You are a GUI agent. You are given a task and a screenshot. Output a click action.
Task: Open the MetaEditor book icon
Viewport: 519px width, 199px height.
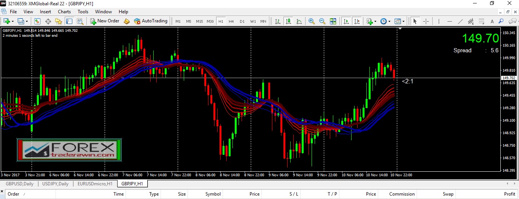[127, 21]
